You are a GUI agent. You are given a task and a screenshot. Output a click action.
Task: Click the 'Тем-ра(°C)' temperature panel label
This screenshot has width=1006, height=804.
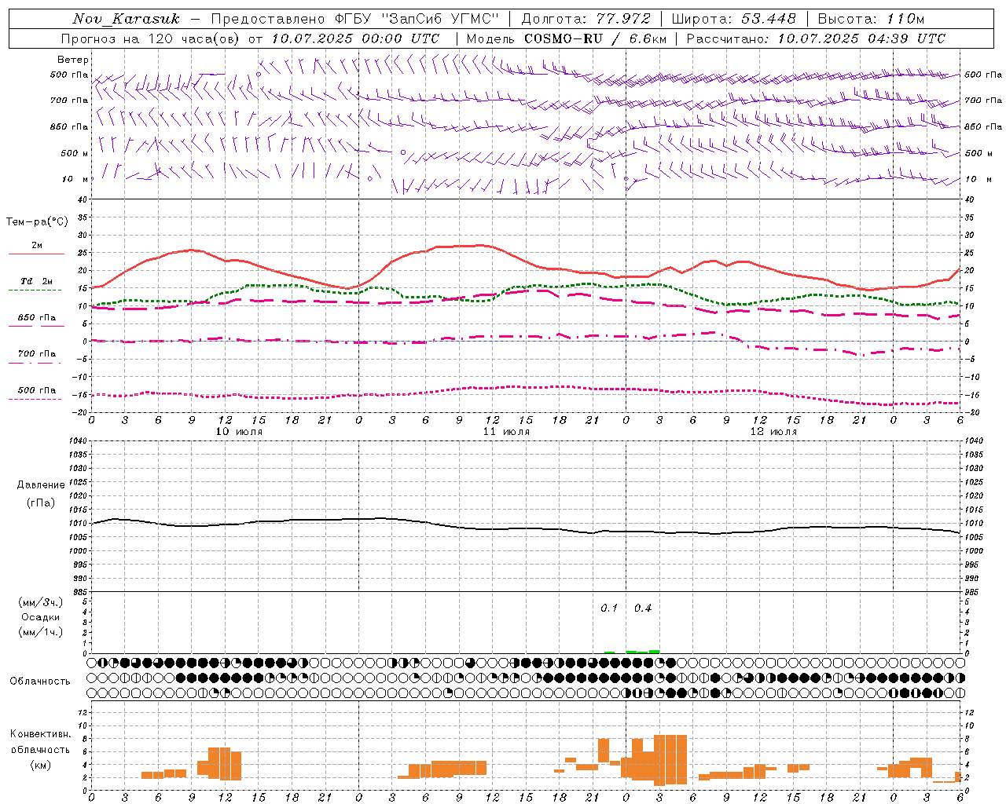coord(37,222)
